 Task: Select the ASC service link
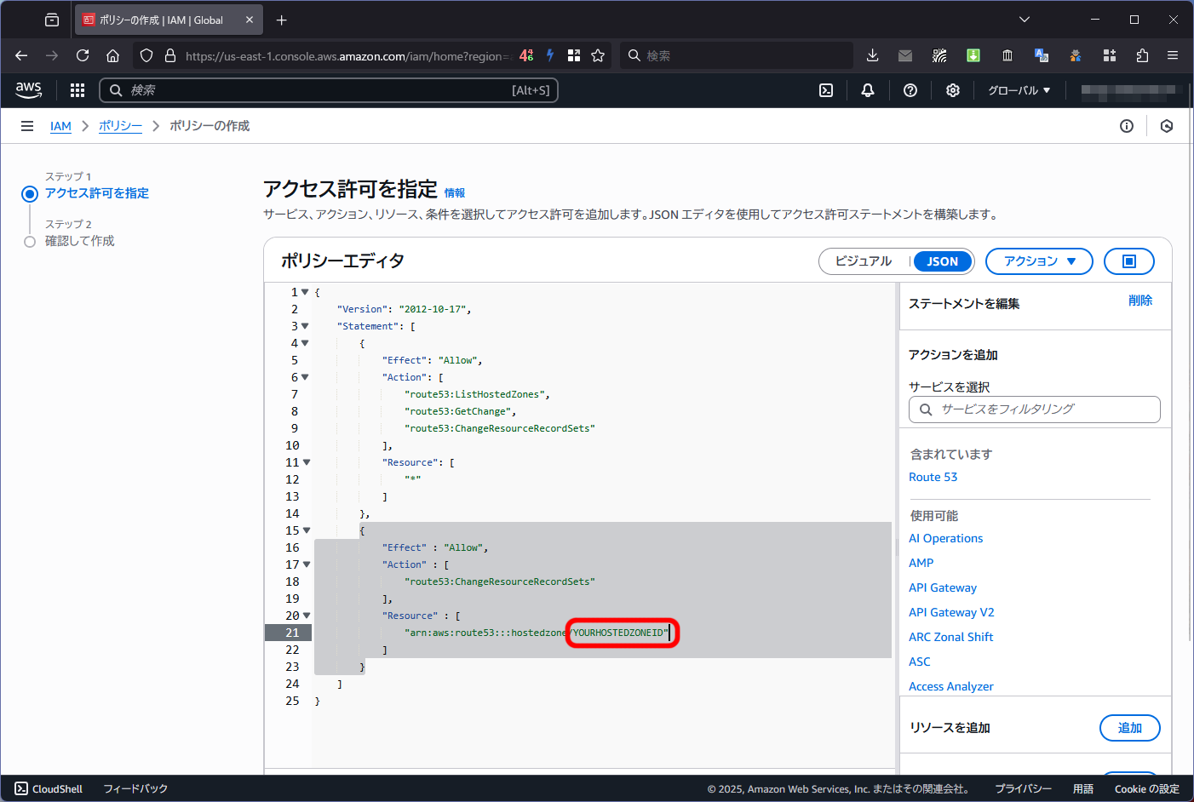point(919,662)
